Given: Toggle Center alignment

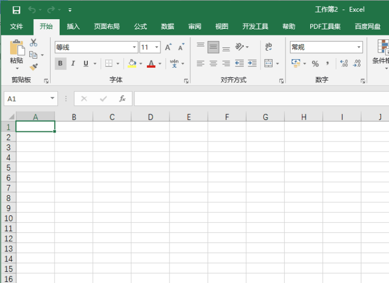Looking at the screenshot, I should coord(213,63).
